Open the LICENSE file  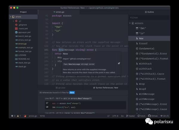(22, 55)
